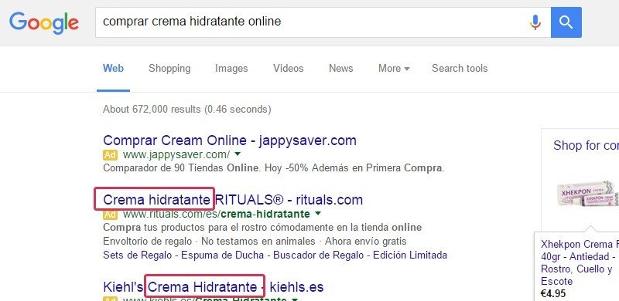Click the blue magnifier search button

(566, 22)
